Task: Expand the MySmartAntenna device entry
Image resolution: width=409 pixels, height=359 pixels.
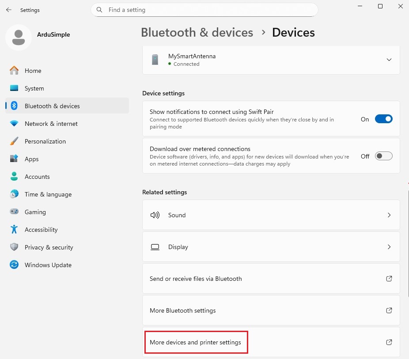Action: [x=389, y=60]
